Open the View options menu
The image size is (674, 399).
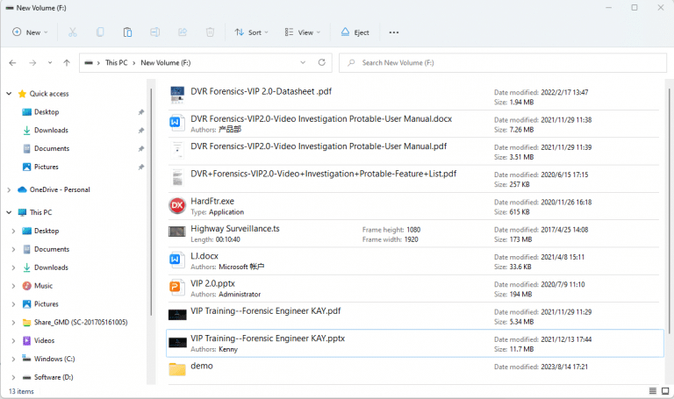[x=303, y=32]
